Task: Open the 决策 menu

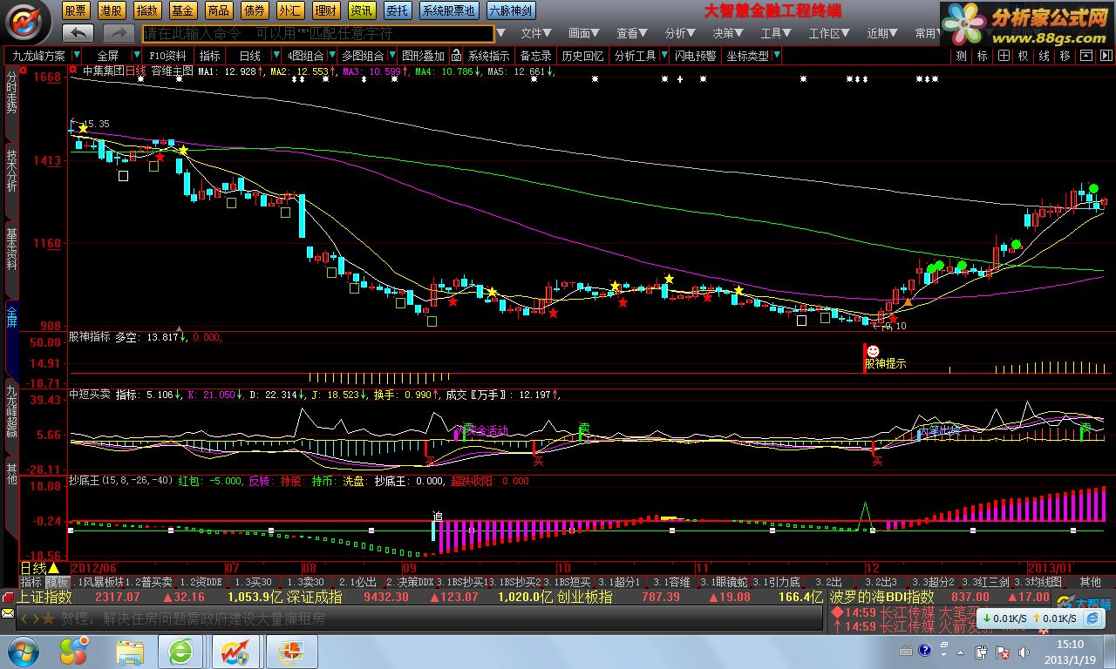Action: click(x=728, y=33)
